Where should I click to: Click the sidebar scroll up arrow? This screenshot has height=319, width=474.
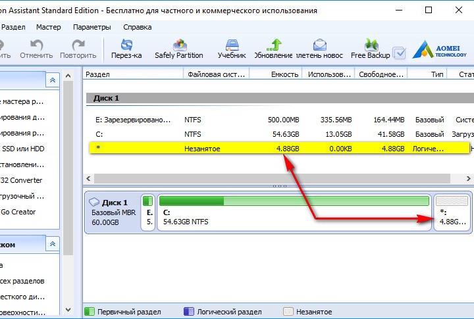(x=68, y=76)
